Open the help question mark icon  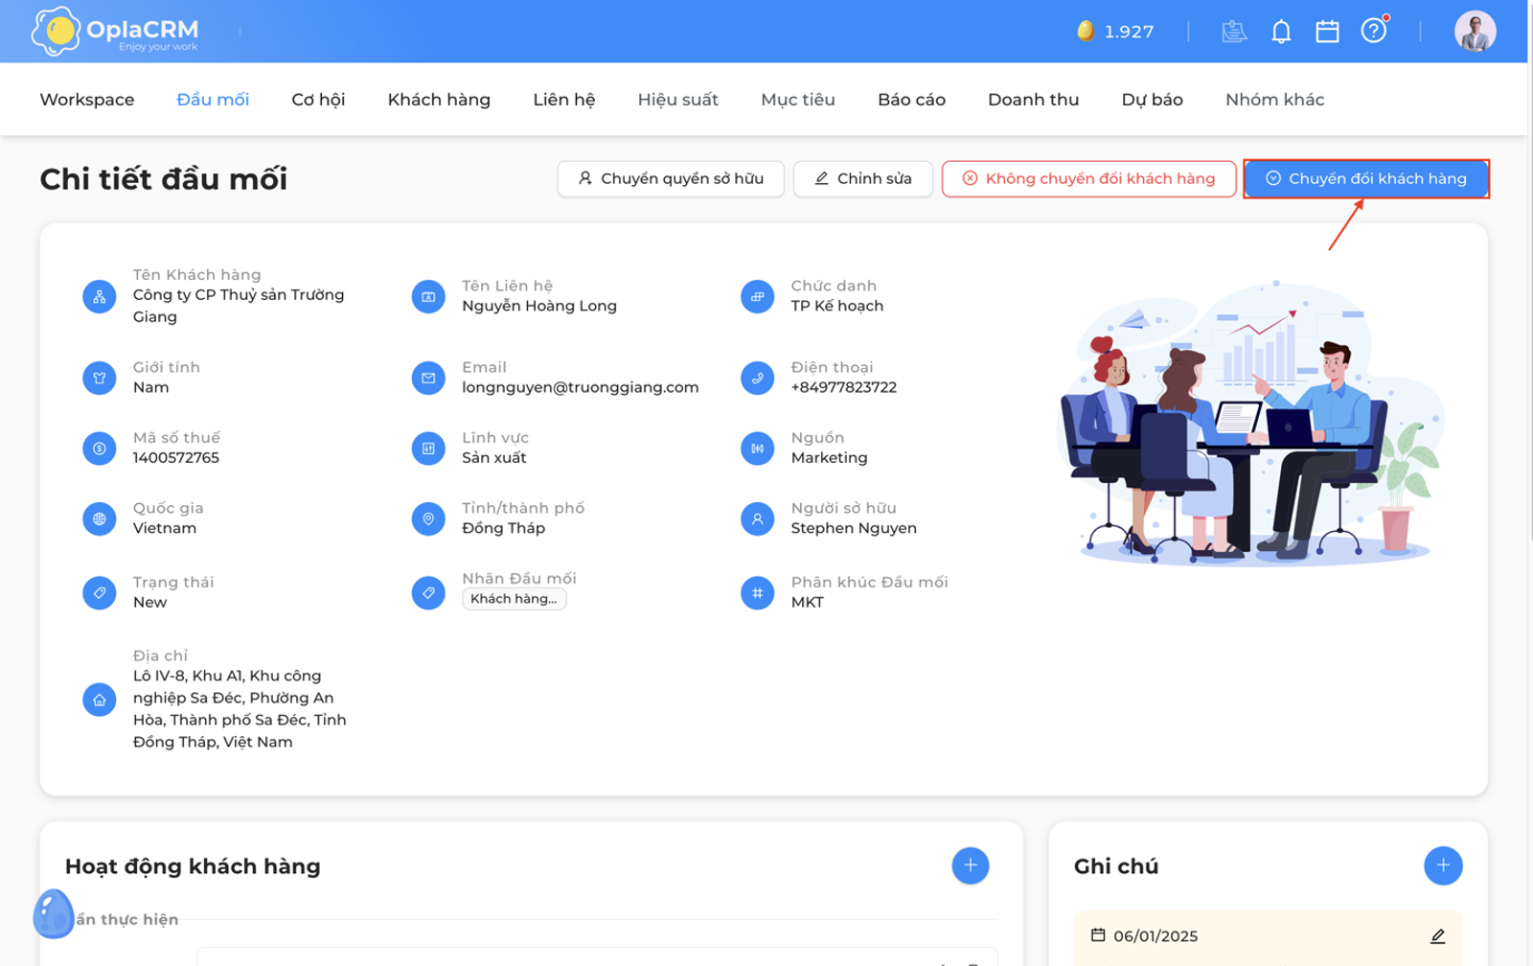tap(1374, 32)
